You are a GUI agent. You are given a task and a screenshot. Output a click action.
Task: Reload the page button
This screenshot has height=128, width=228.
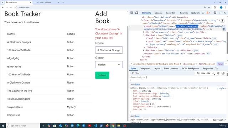point(11,7)
